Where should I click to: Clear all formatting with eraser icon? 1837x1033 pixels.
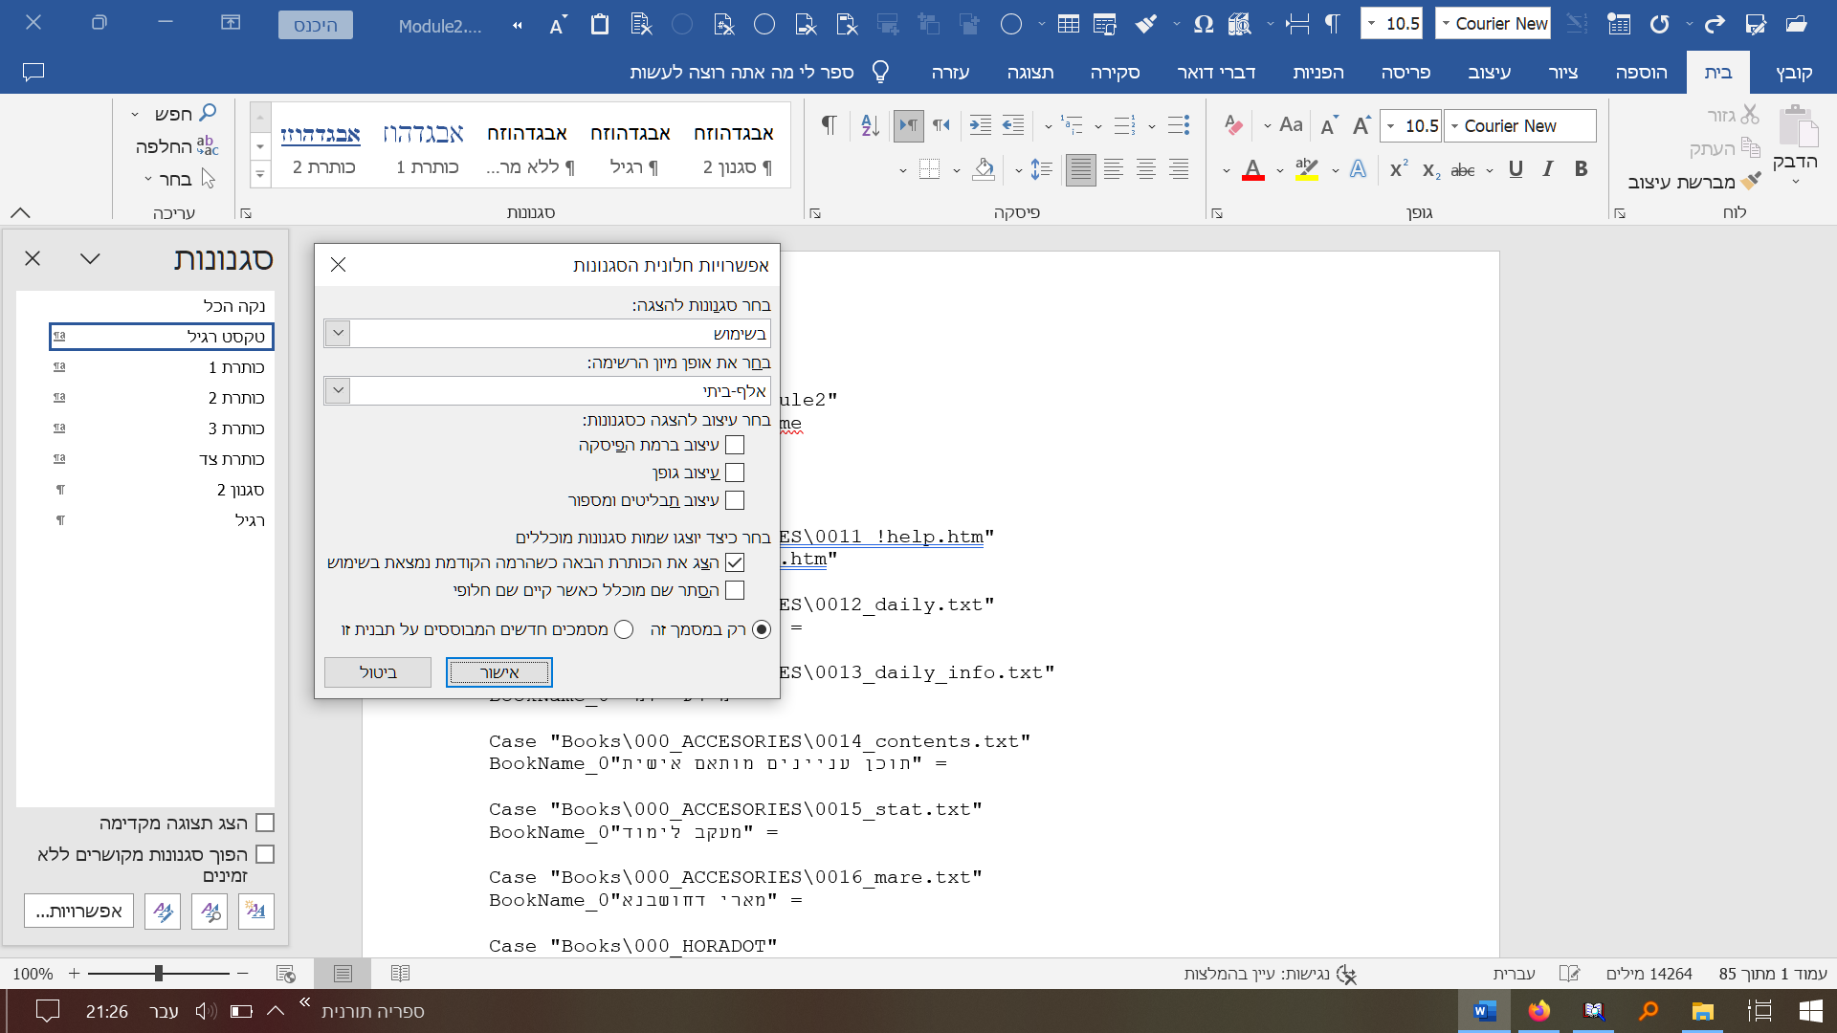[1234, 125]
